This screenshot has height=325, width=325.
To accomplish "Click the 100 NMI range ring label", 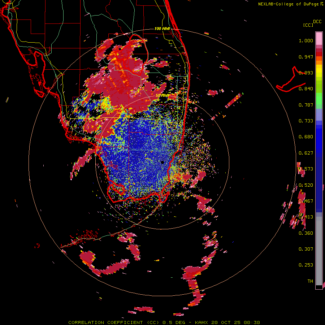I will tap(162, 29).
